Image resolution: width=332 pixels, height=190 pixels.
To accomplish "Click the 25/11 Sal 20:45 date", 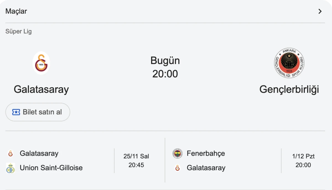I will pyautogui.click(x=137, y=160).
